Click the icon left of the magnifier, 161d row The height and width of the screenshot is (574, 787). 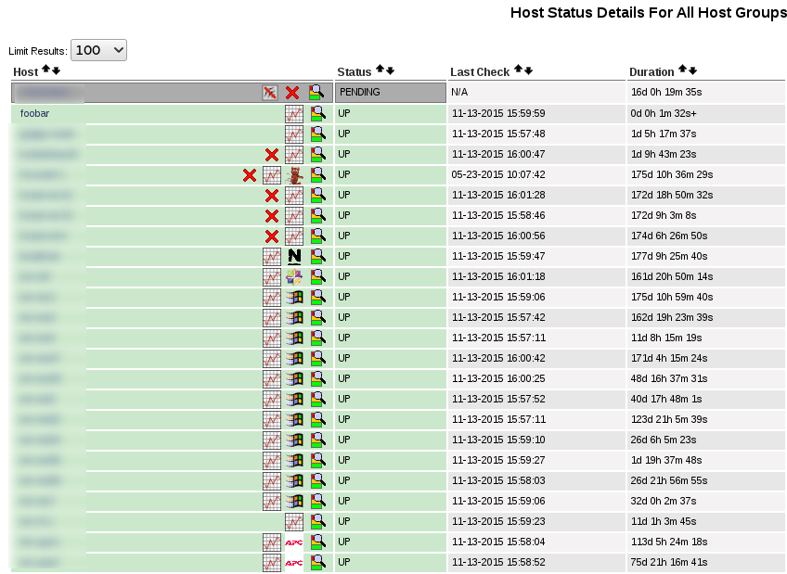294,276
